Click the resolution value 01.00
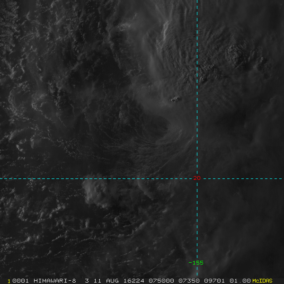Image resolution: width=284 pixels, height=284 pixels. [240, 281]
